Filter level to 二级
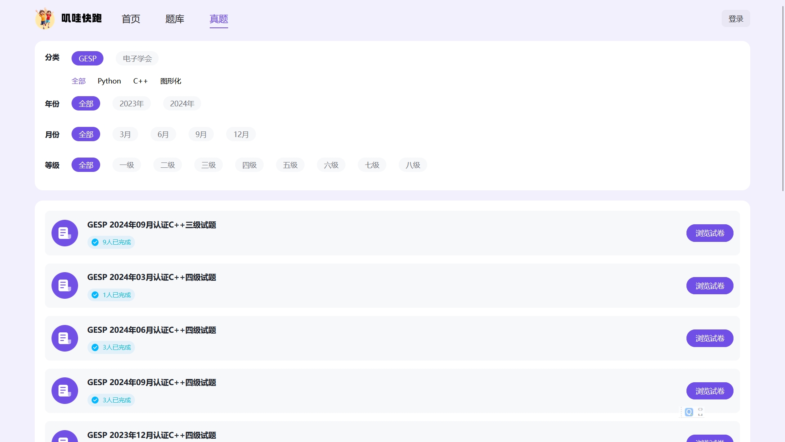This screenshot has height=442, width=785. (x=168, y=165)
